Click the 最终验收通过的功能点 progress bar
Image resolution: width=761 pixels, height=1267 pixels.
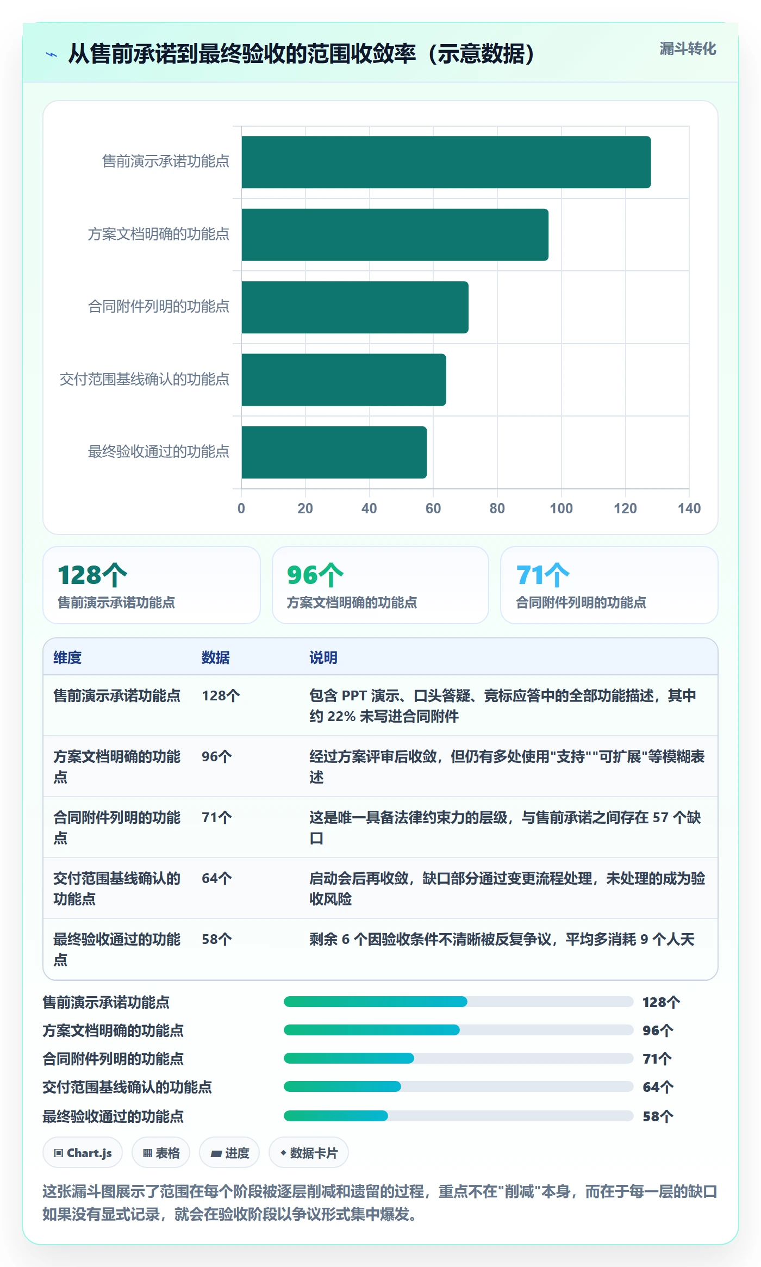[x=459, y=1116]
